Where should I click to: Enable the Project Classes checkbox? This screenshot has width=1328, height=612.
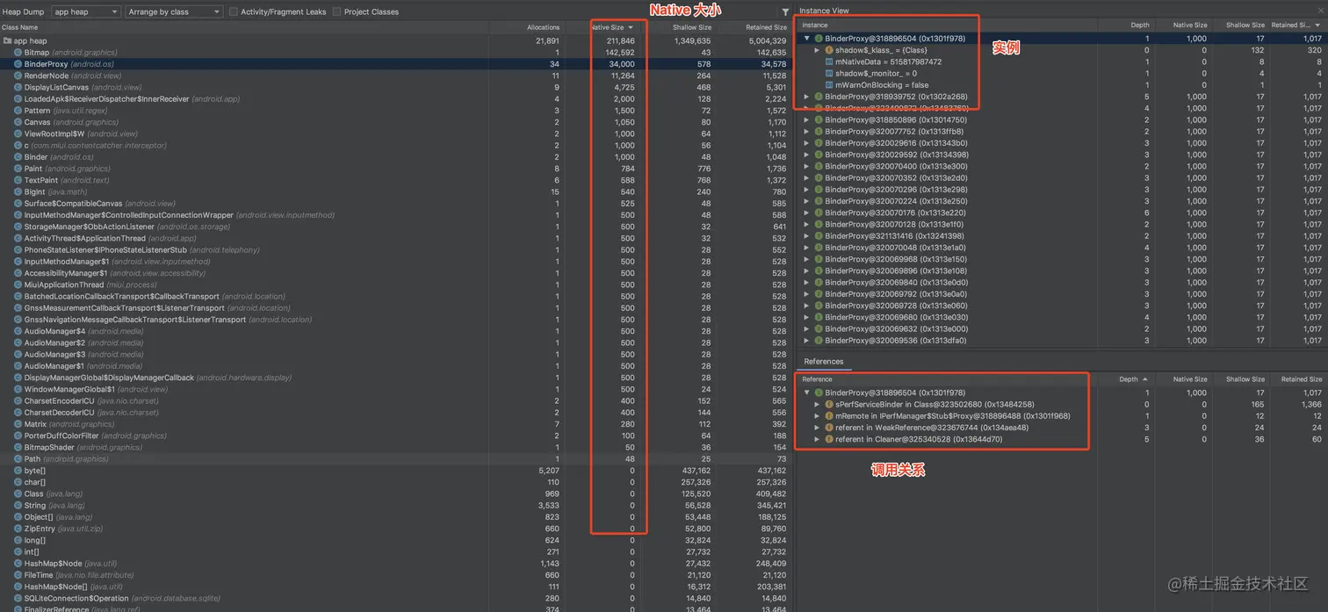(336, 12)
